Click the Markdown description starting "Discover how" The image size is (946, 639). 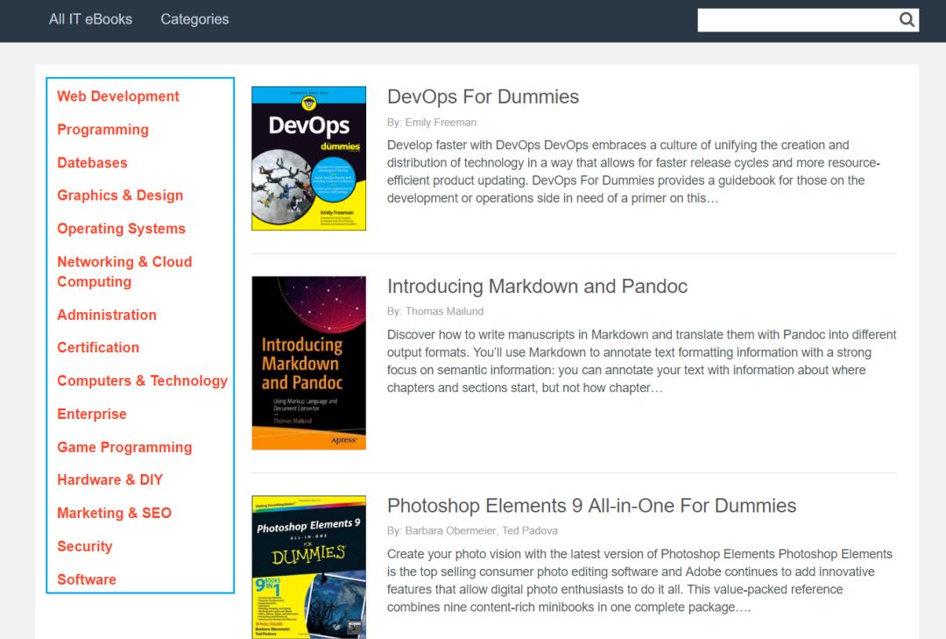point(642,361)
